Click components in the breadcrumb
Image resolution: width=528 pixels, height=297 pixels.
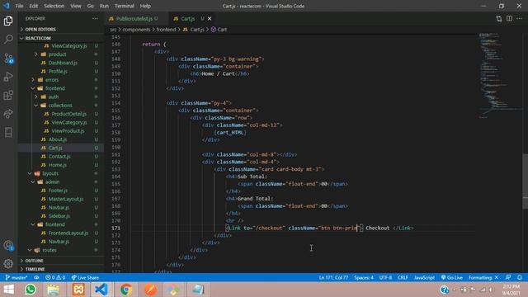136,30
